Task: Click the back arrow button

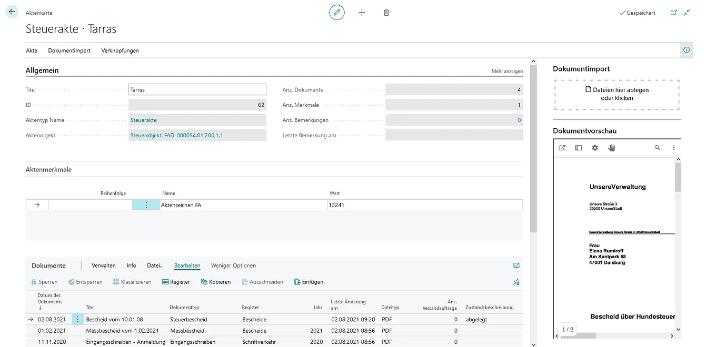Action: point(12,12)
